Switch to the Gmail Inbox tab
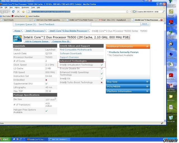 click(114, 20)
